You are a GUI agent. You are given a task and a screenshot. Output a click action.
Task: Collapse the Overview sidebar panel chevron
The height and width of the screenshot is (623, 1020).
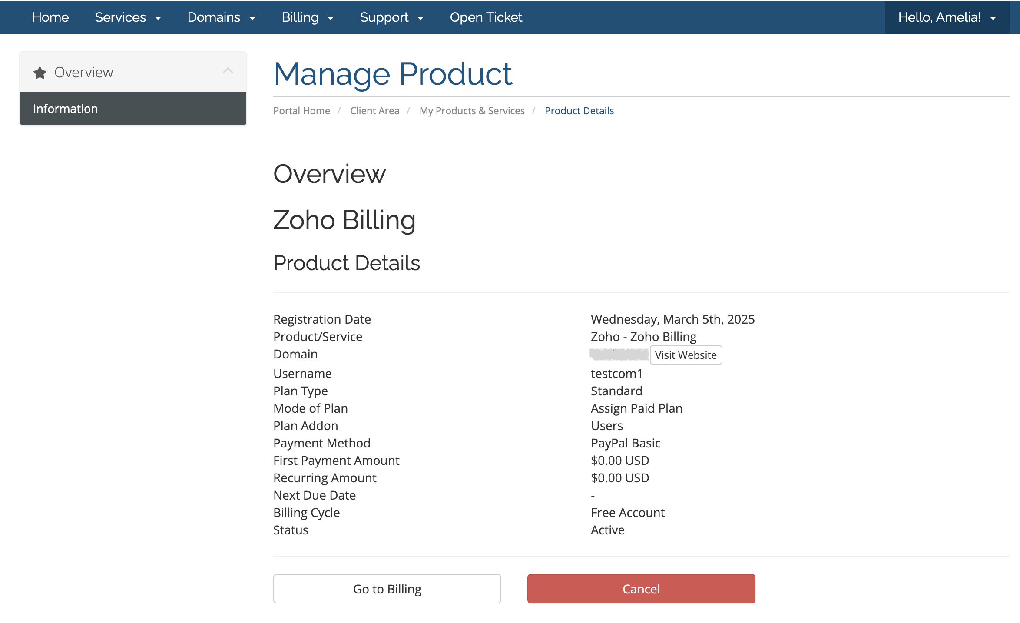(228, 71)
